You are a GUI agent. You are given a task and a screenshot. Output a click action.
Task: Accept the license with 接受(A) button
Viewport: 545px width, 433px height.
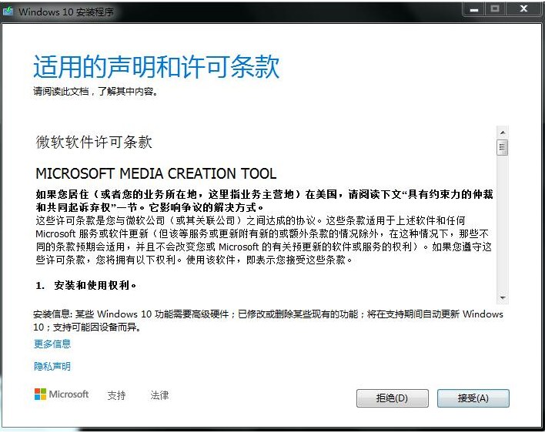point(473,398)
